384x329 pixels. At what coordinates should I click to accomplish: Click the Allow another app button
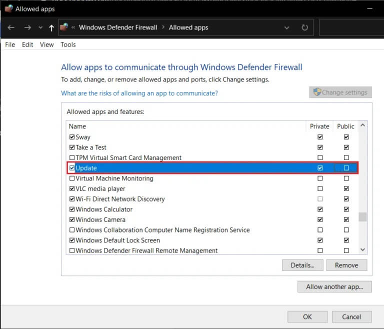point(334,286)
